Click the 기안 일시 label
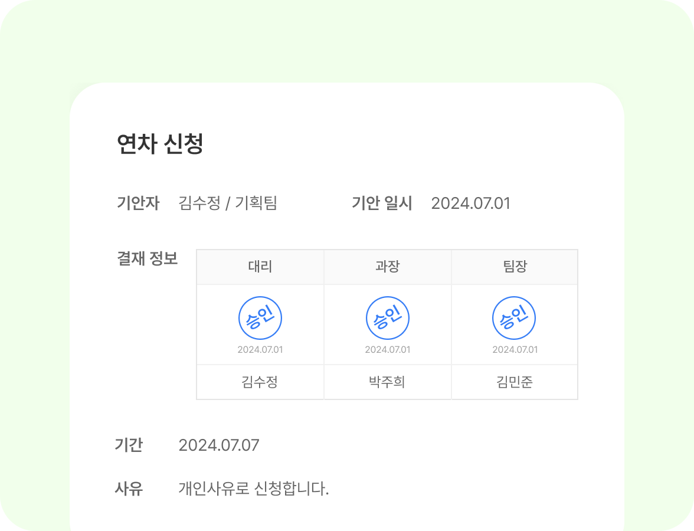The height and width of the screenshot is (531, 694). [x=382, y=204]
